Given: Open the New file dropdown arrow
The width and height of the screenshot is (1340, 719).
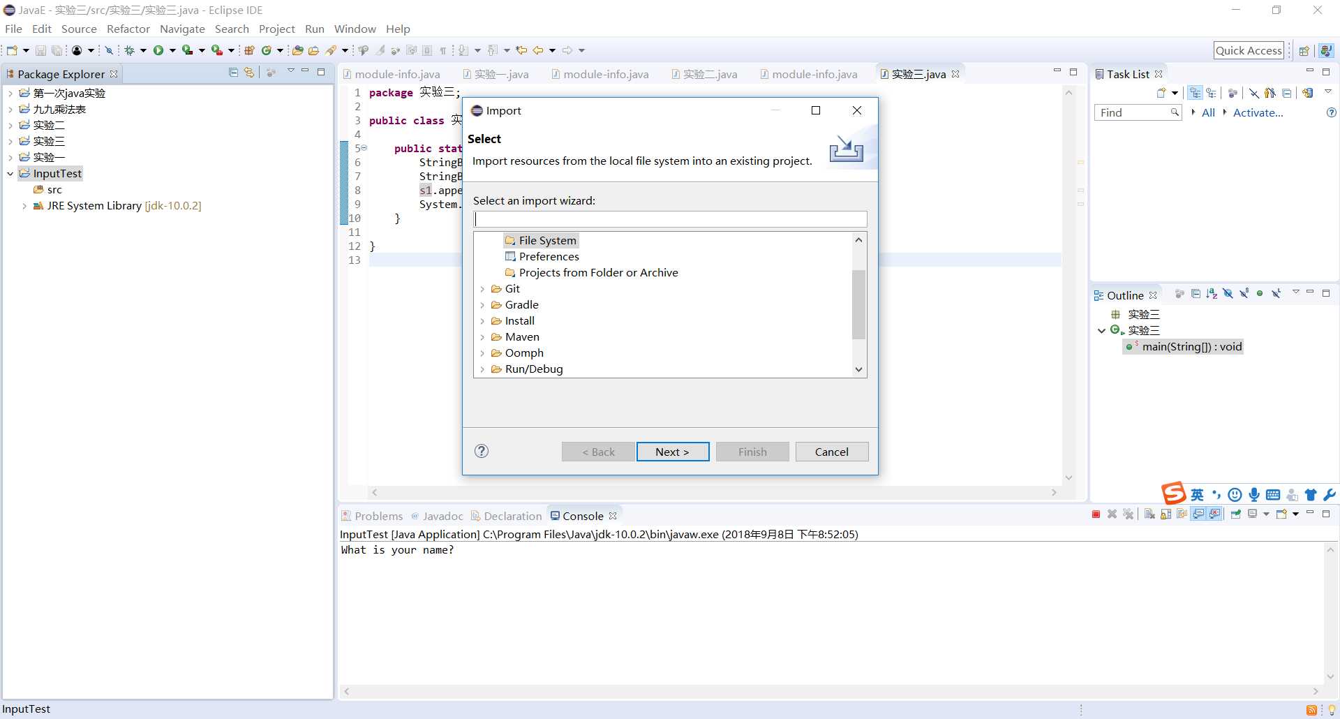Looking at the screenshot, I should coord(26,50).
